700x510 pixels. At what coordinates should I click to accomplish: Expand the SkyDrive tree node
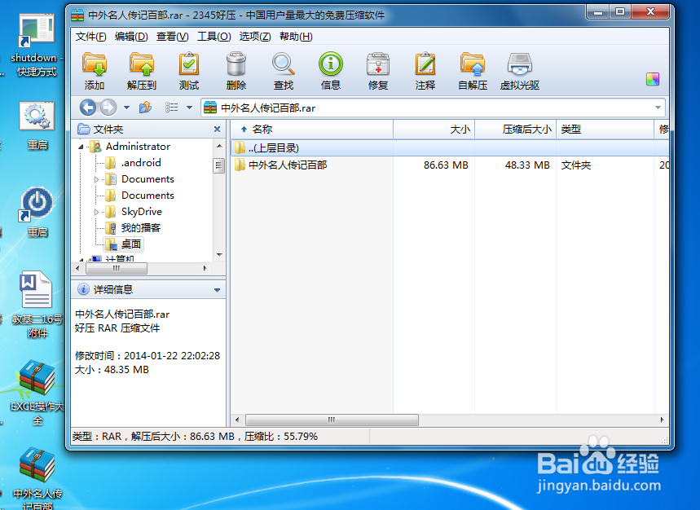[x=96, y=212]
